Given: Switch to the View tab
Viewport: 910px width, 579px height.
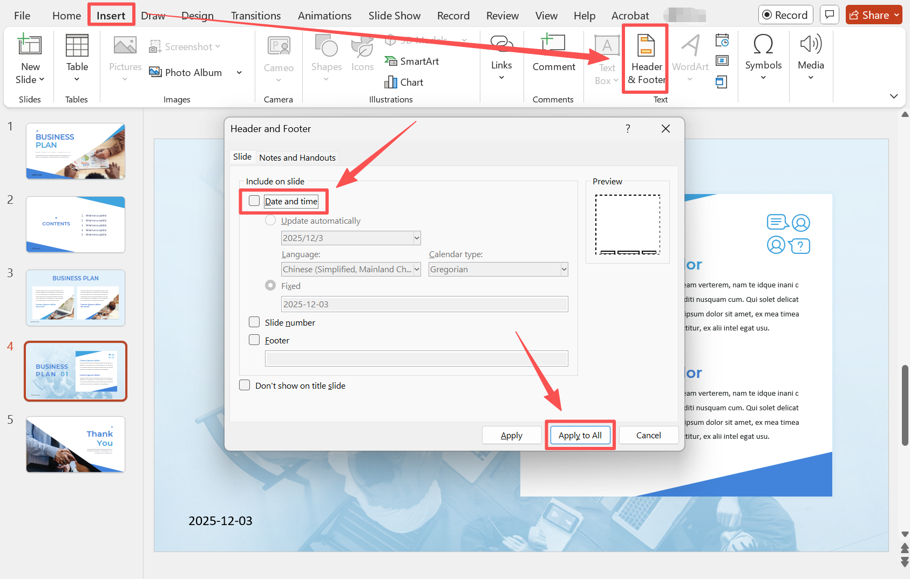Looking at the screenshot, I should point(546,16).
